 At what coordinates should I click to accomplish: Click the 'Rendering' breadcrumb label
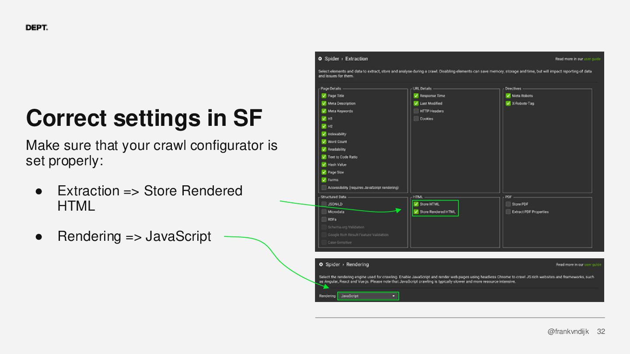(357, 264)
